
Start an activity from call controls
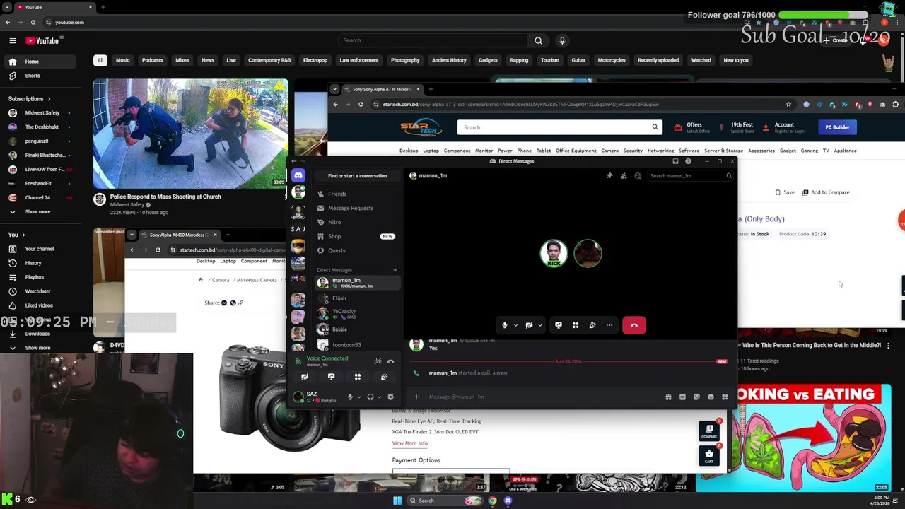click(576, 325)
